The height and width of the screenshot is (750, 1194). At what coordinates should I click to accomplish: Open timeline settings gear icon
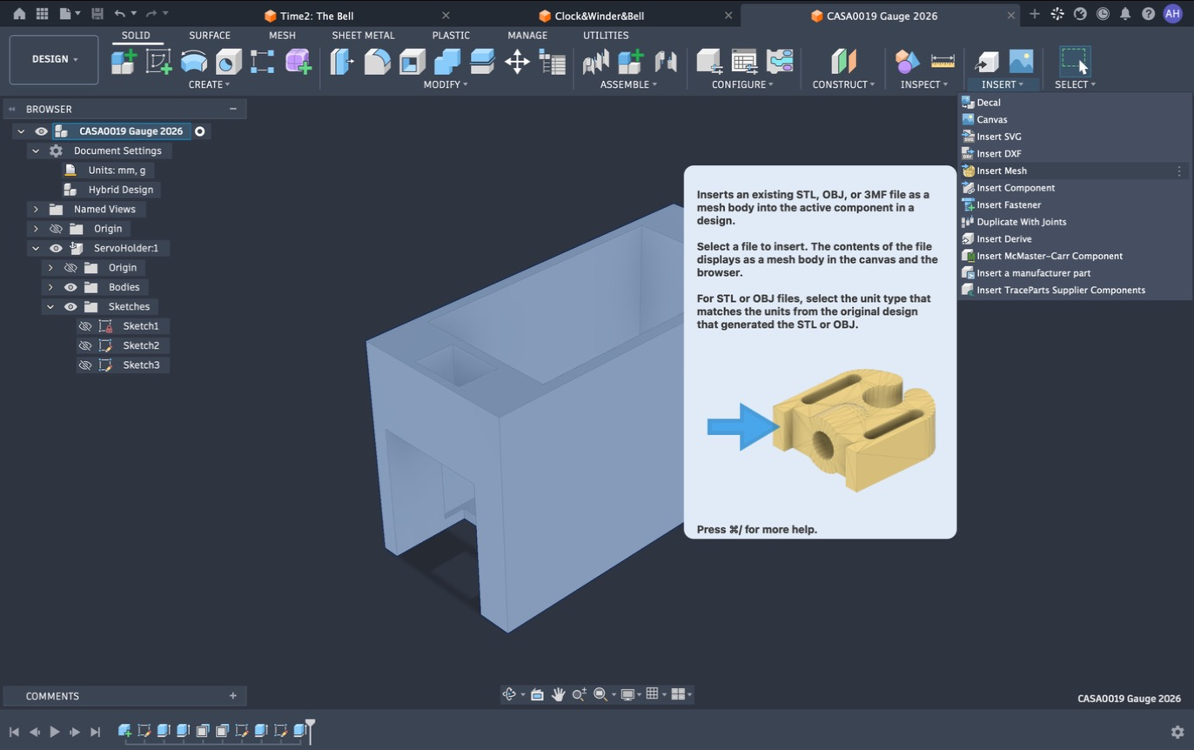pyautogui.click(x=1177, y=733)
